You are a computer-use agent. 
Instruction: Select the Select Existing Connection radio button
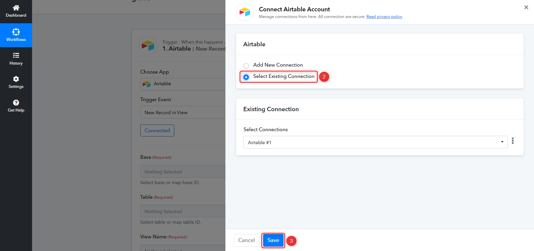pos(246,77)
